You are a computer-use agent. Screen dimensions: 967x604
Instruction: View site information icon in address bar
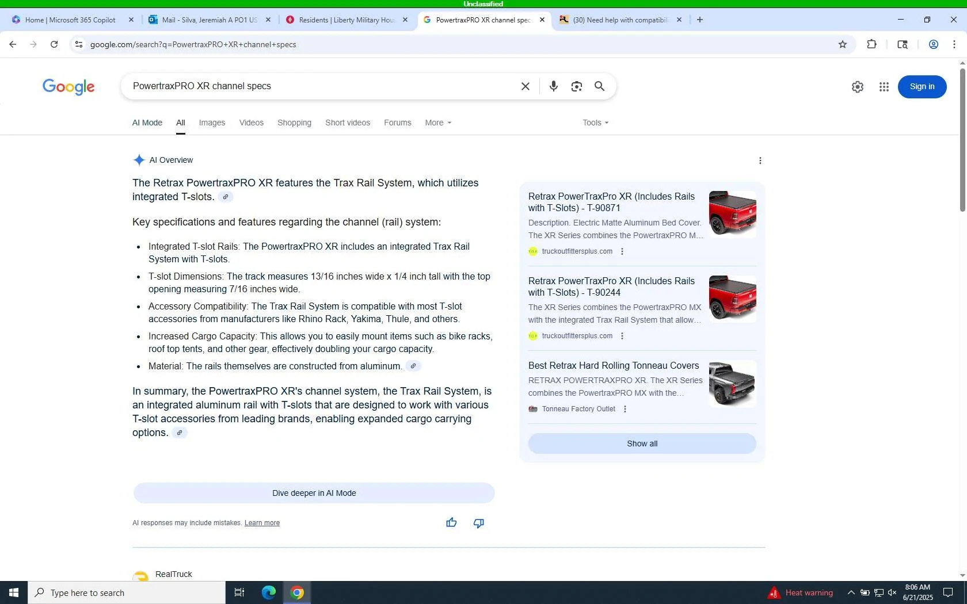click(x=79, y=44)
